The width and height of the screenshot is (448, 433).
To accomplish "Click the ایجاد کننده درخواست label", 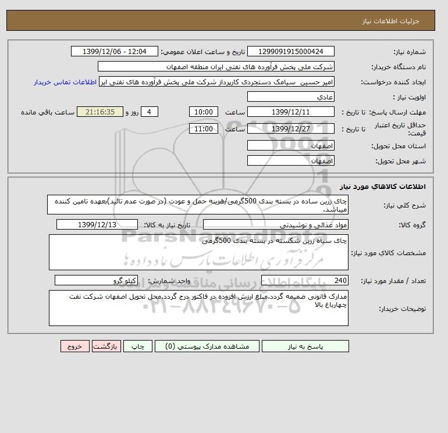I will pyautogui.click(x=393, y=82).
